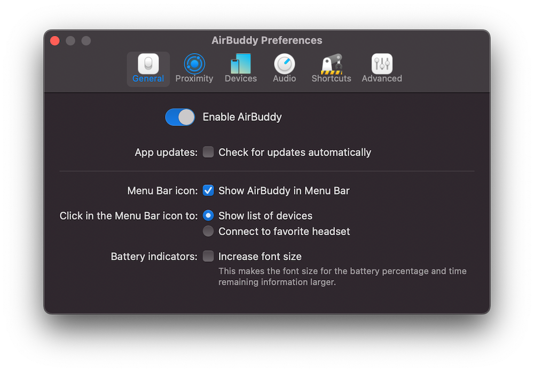Viewport: 534px width, 372px height.
Task: Go to the Advanced settings pane
Action: pyautogui.click(x=381, y=67)
